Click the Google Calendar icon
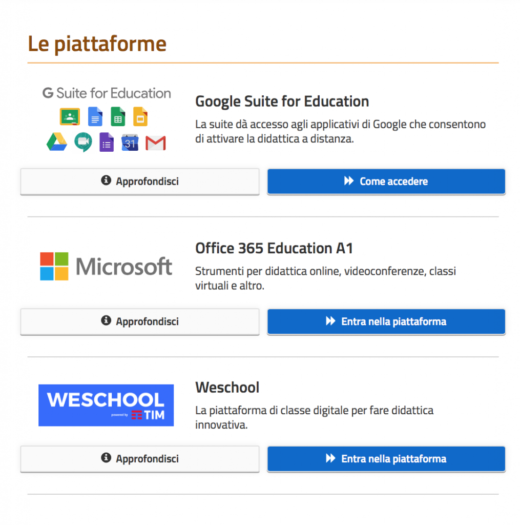This screenshot has width=520, height=525. 130,143
